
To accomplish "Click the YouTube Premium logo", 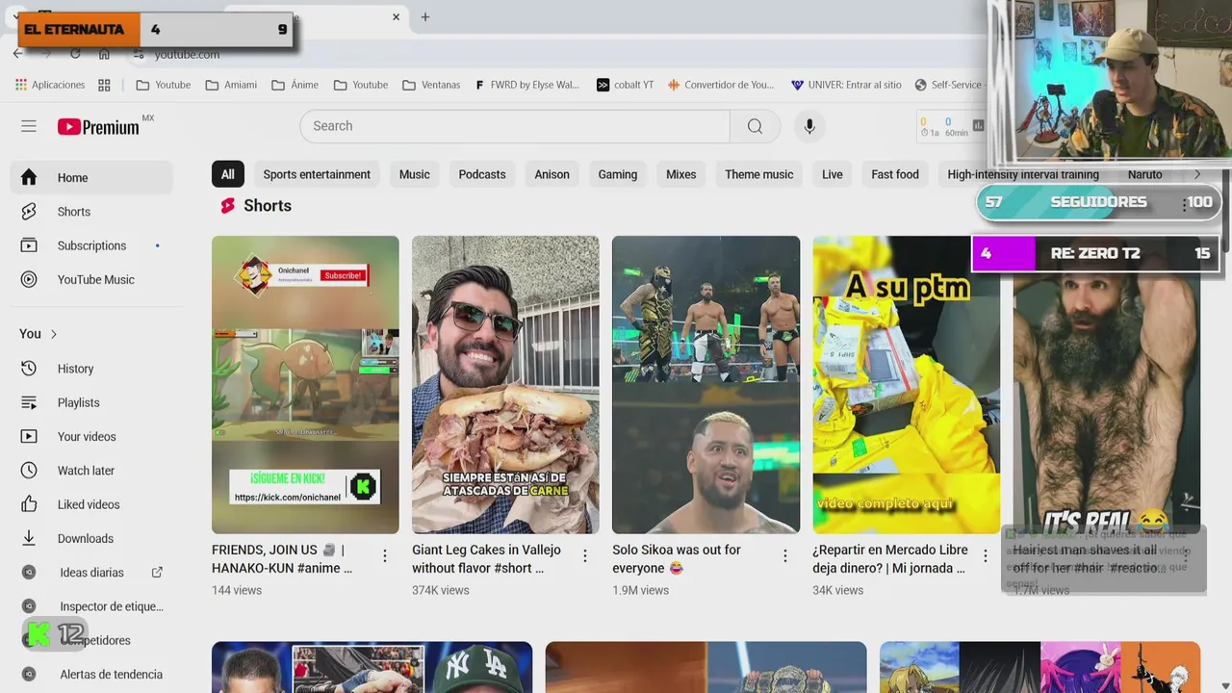I will 98,127.
